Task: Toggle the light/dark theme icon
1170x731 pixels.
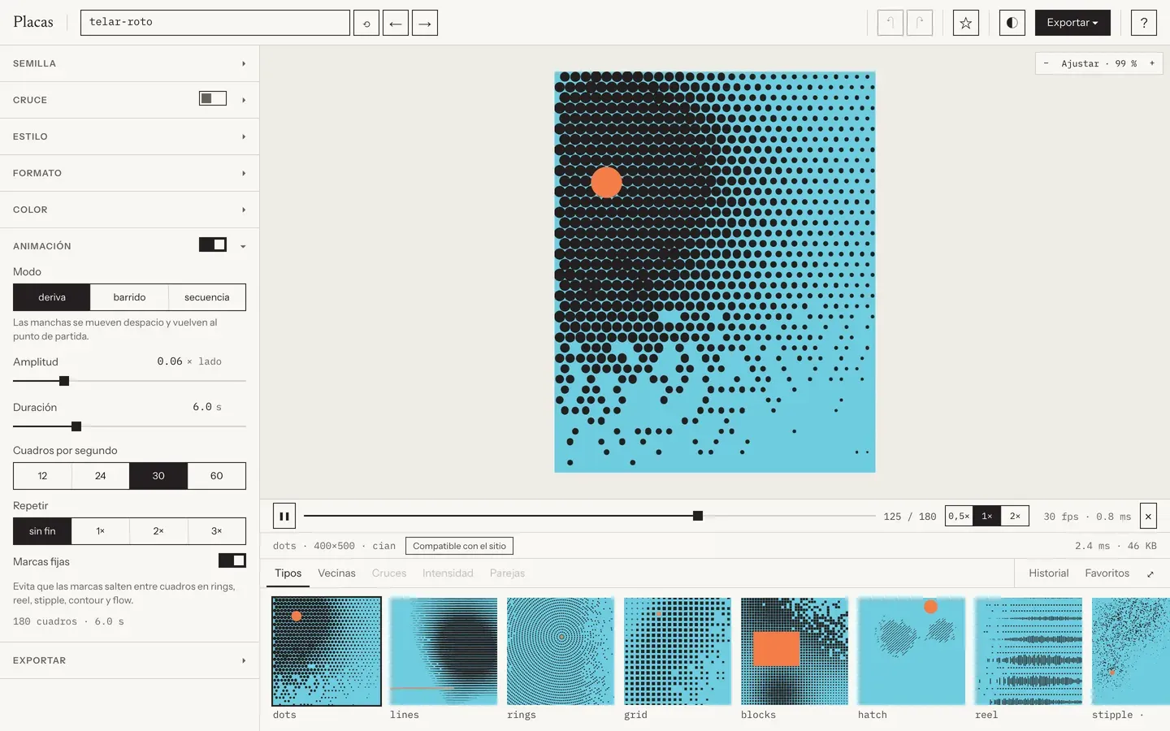Action: pyautogui.click(x=1012, y=23)
